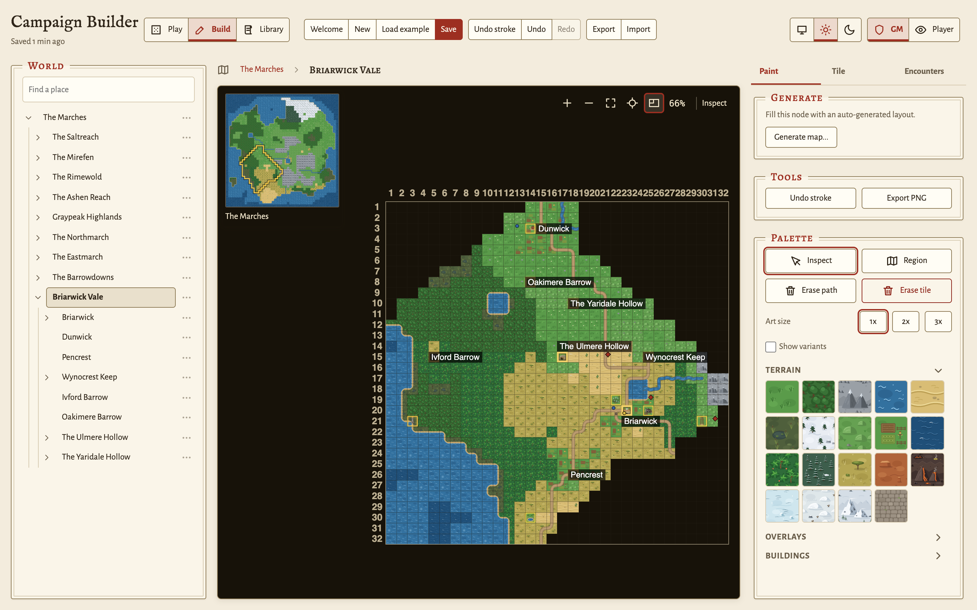
Task: Open the Tile tab
Action: pyautogui.click(x=838, y=71)
